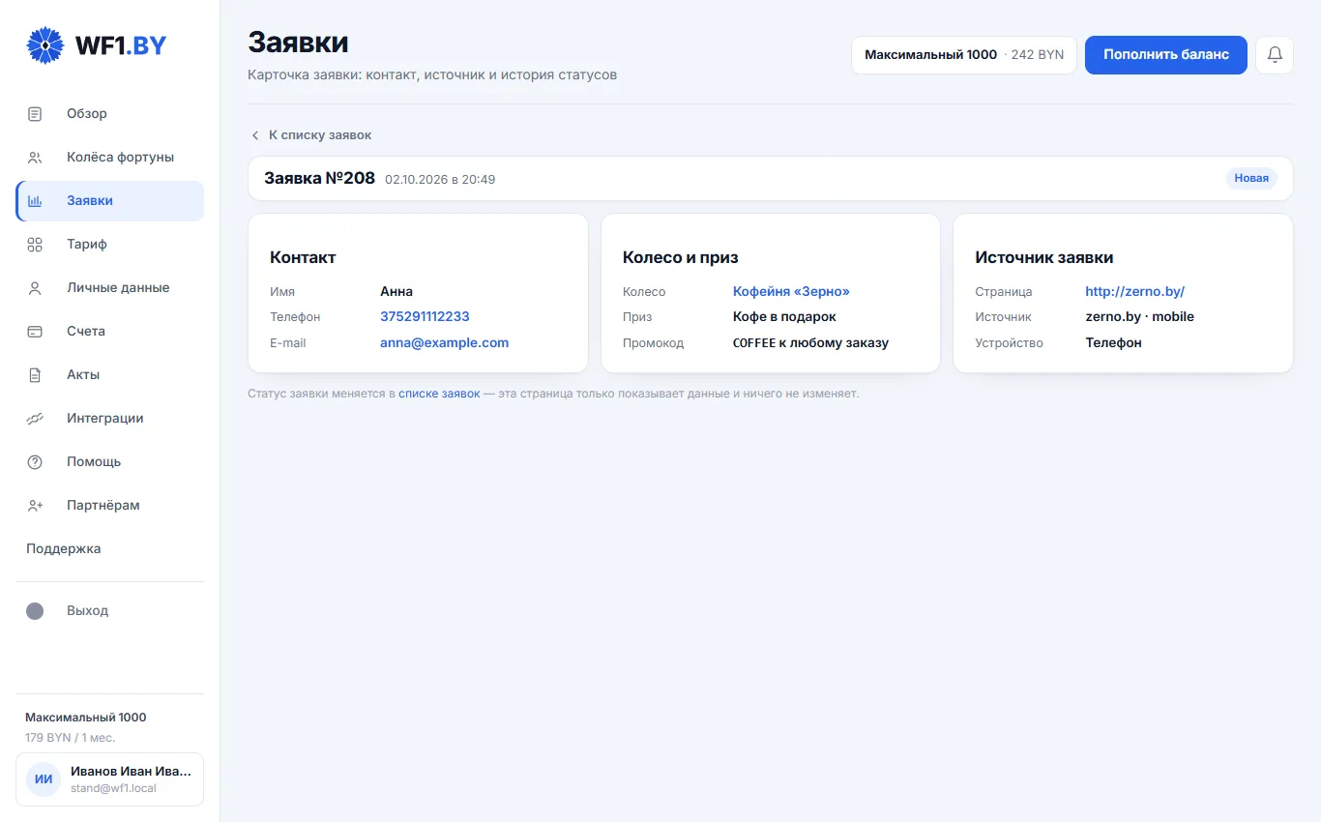Open the Акты section in sidebar

pos(110,375)
